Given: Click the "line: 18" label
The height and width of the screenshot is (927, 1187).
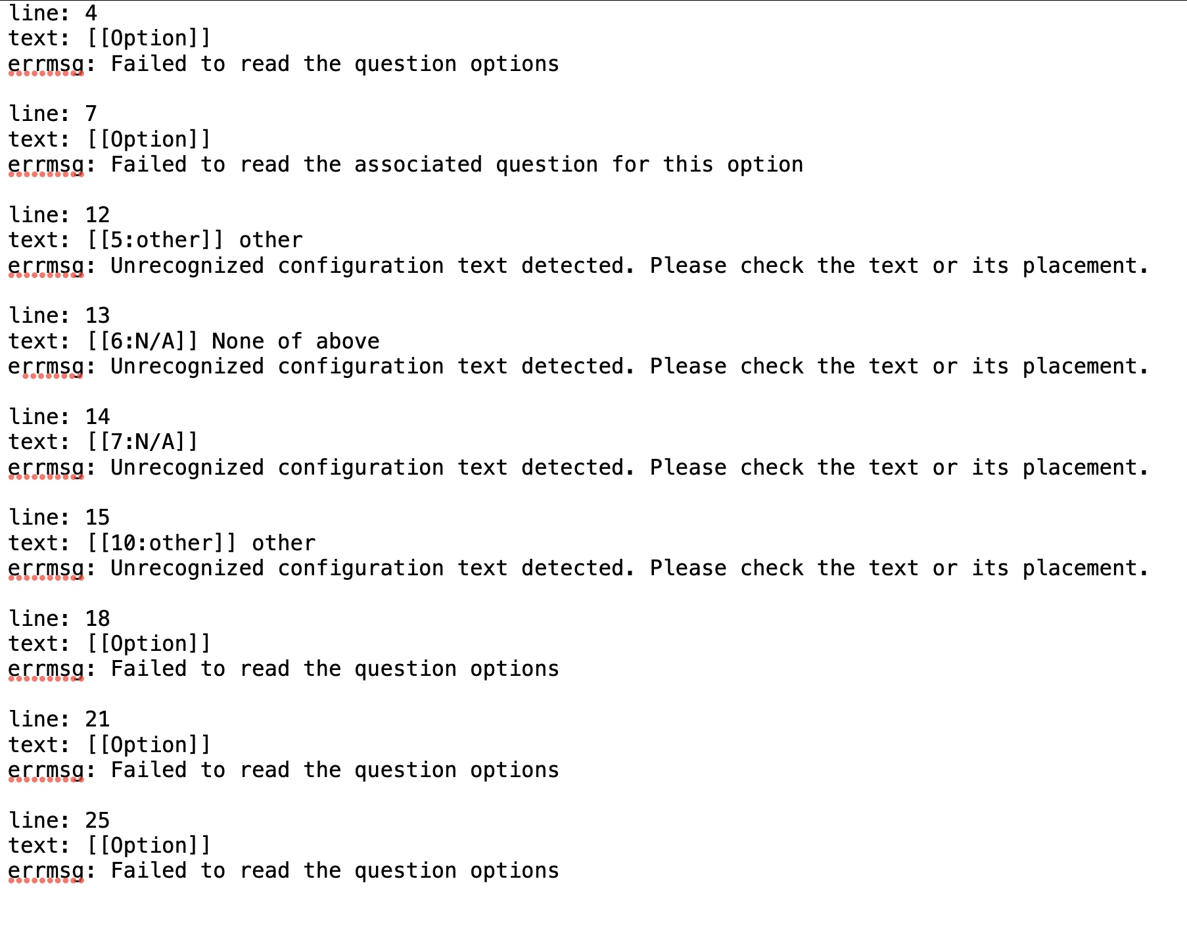Looking at the screenshot, I should 59,619.
